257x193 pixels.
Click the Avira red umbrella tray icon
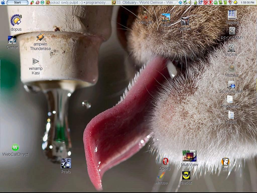(x=206, y=3)
